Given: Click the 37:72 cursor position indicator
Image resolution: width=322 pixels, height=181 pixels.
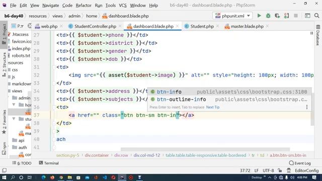Looking at the screenshot, I should pyautogui.click(x=245, y=170).
